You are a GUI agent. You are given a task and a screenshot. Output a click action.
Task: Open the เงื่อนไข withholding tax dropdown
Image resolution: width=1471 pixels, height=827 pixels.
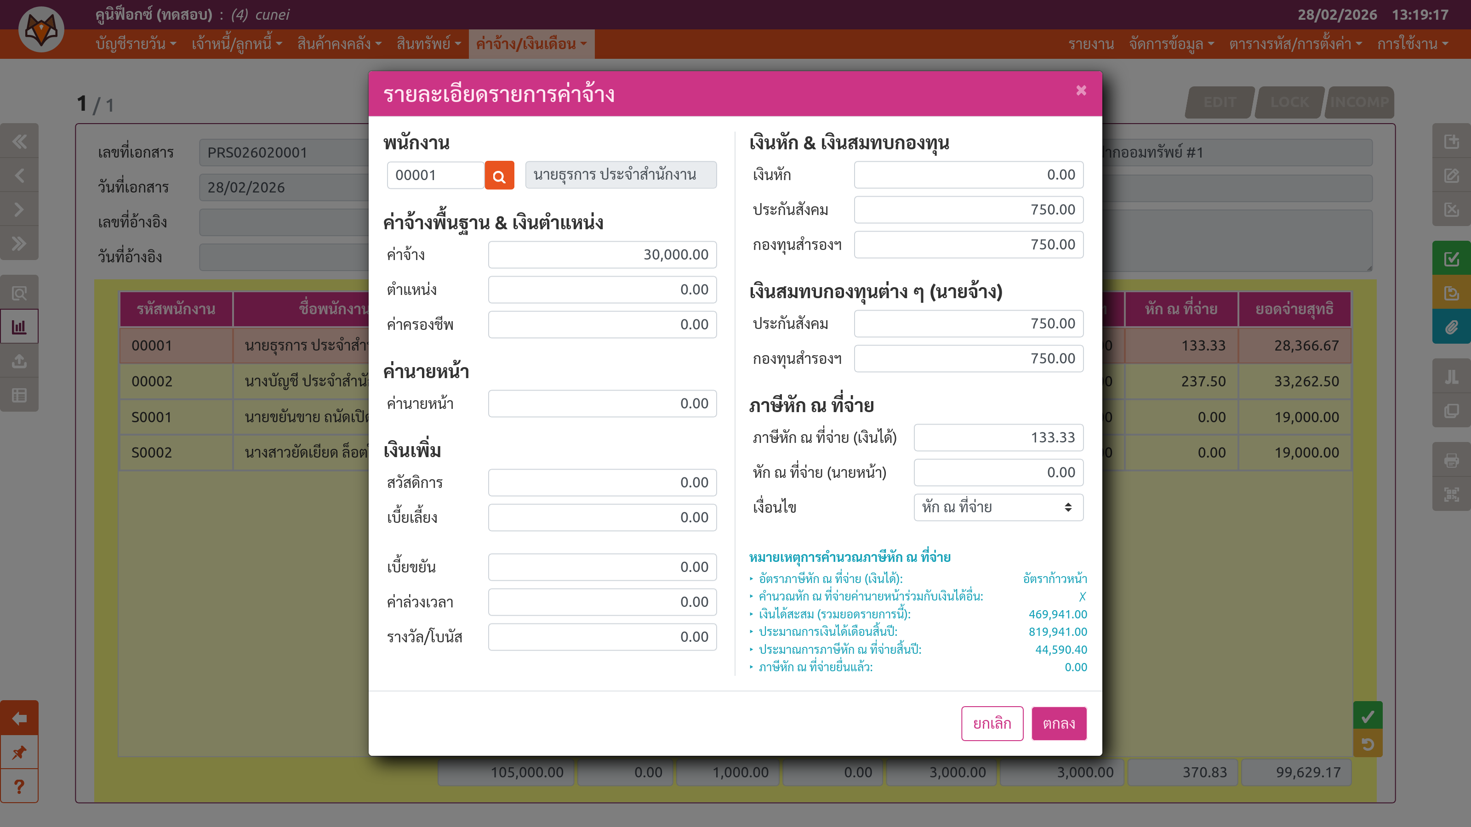click(998, 507)
